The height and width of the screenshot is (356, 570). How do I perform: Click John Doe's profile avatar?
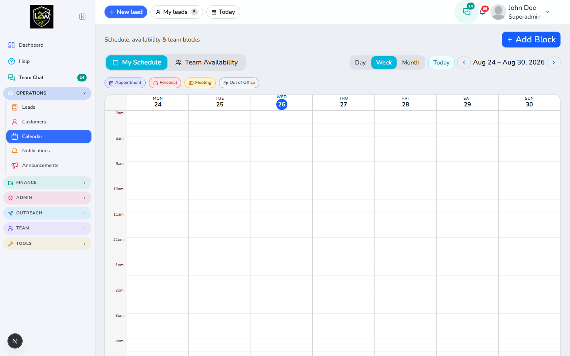498,12
